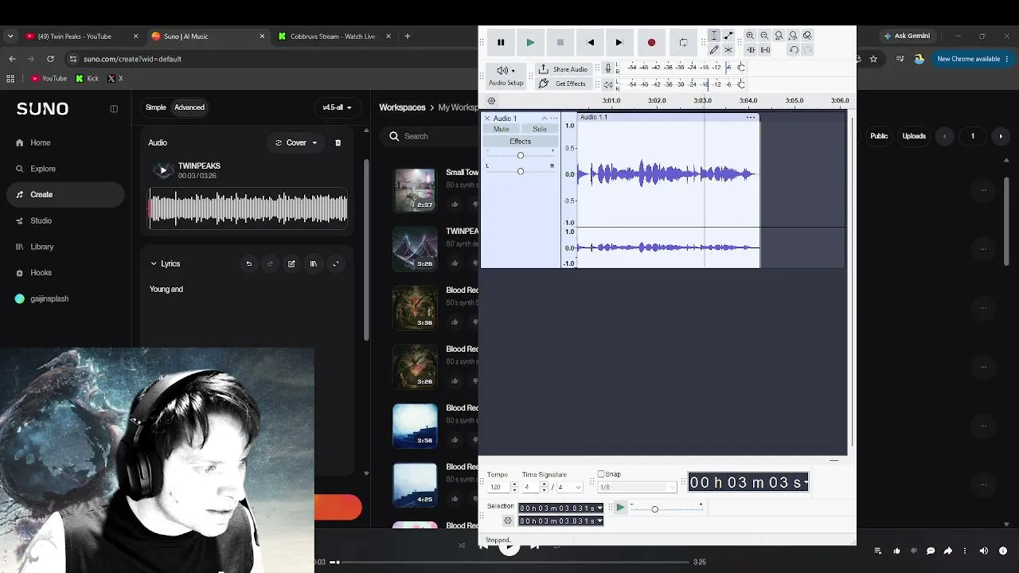Click the record meter microphone icon
This screenshot has height=573, width=1019.
[608, 68]
